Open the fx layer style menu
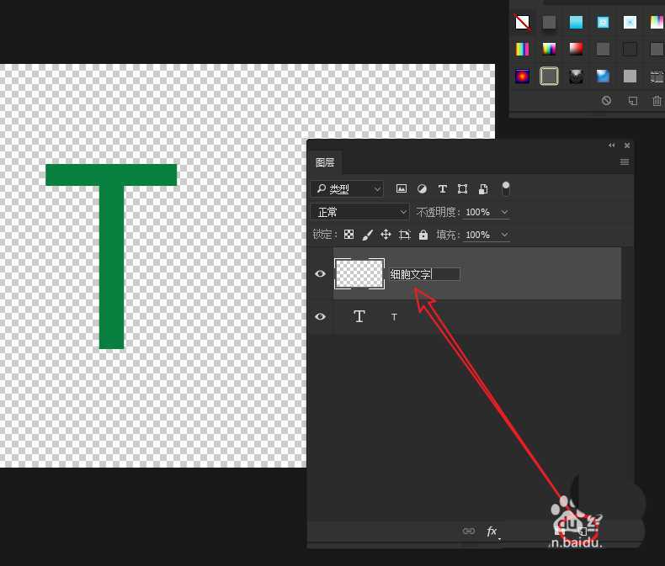Image resolution: width=665 pixels, height=566 pixels. coord(492,531)
